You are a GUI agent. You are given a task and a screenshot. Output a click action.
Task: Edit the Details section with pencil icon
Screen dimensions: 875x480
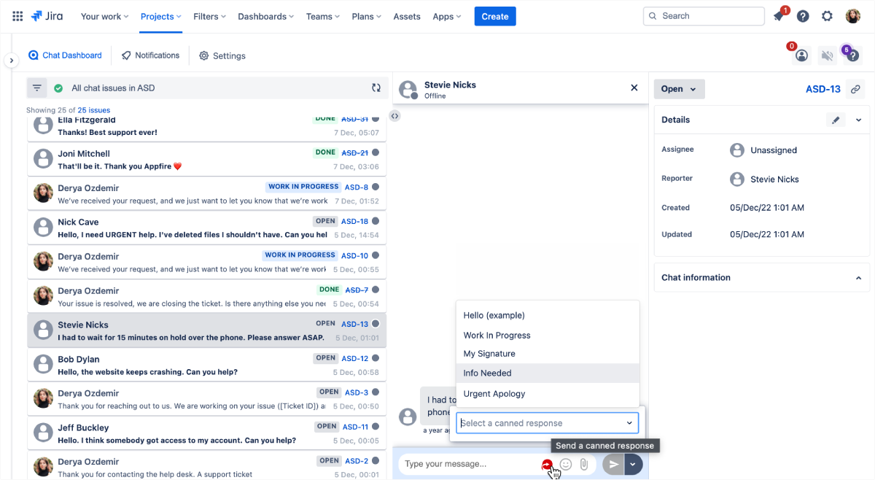(x=836, y=120)
